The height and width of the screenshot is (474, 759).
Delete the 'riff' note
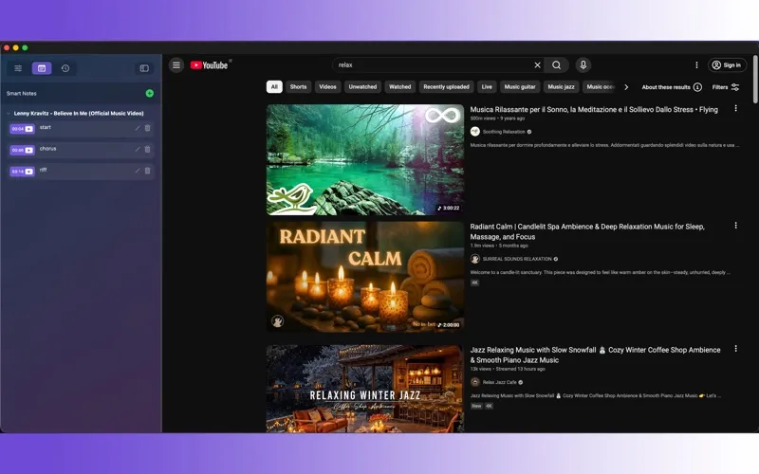coord(148,171)
